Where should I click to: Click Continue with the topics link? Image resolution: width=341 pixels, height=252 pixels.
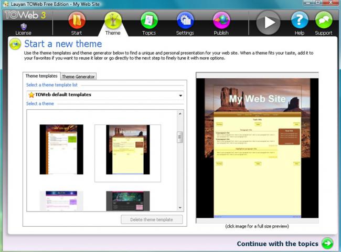coord(278,244)
